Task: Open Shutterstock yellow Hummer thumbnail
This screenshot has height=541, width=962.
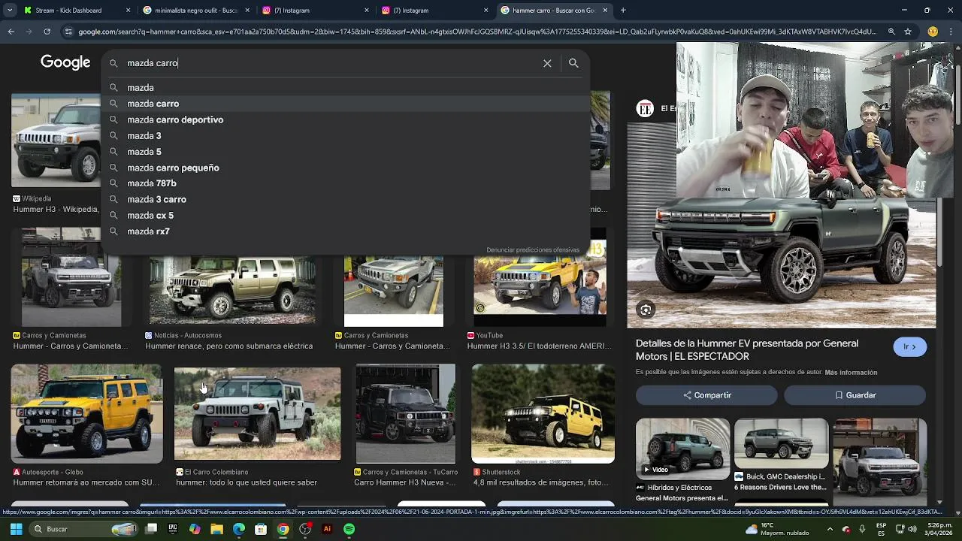Action: pyautogui.click(x=543, y=414)
